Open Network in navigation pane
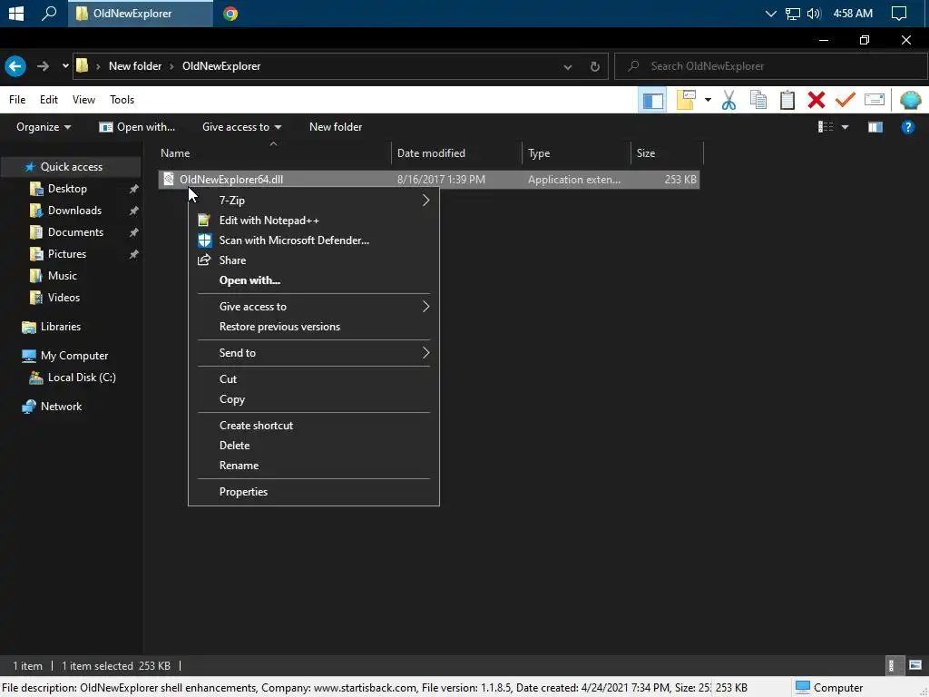 click(61, 407)
